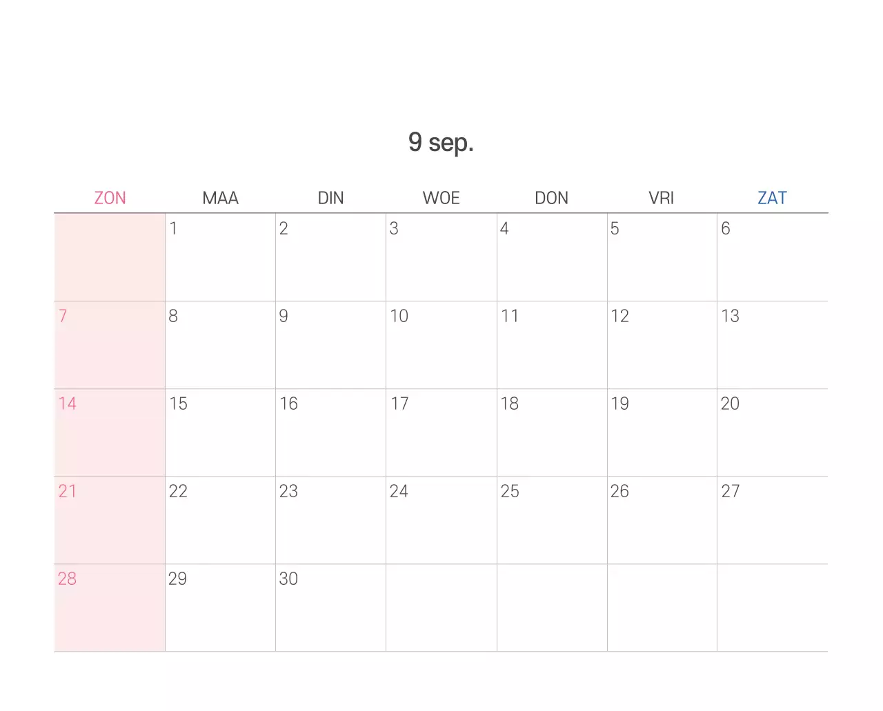Select the ZON weekday header
The height and width of the screenshot is (711, 883).
pyautogui.click(x=110, y=198)
